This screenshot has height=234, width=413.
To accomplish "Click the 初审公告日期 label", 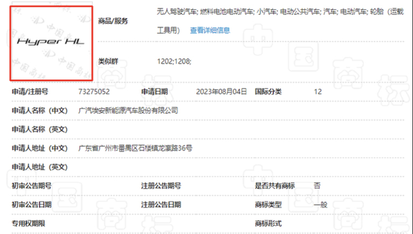I will (31, 205).
